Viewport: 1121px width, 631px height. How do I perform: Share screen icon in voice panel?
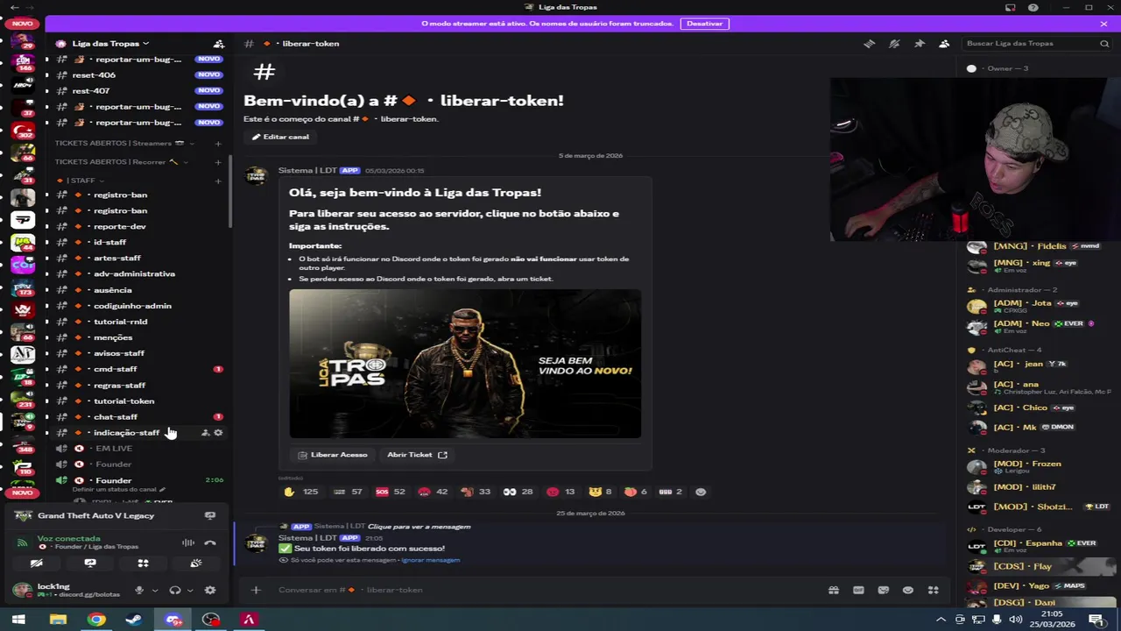[x=90, y=564]
